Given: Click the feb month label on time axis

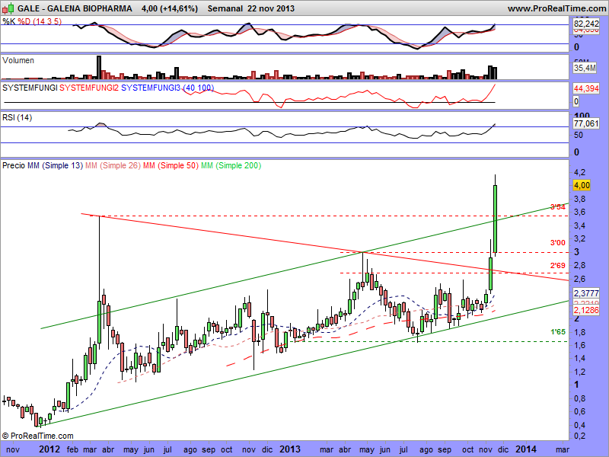Looking at the screenshot, I should (x=72, y=449).
